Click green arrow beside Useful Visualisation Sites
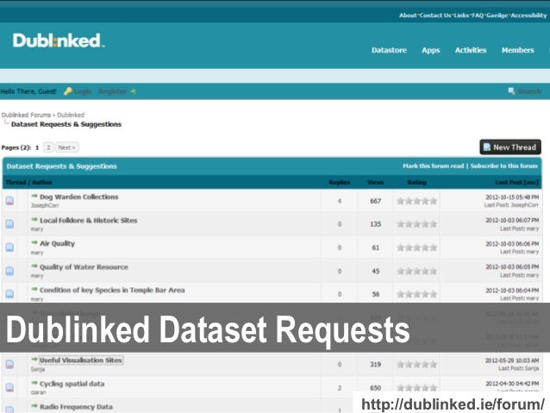Viewport: 550px width, 413px height. tap(34, 360)
